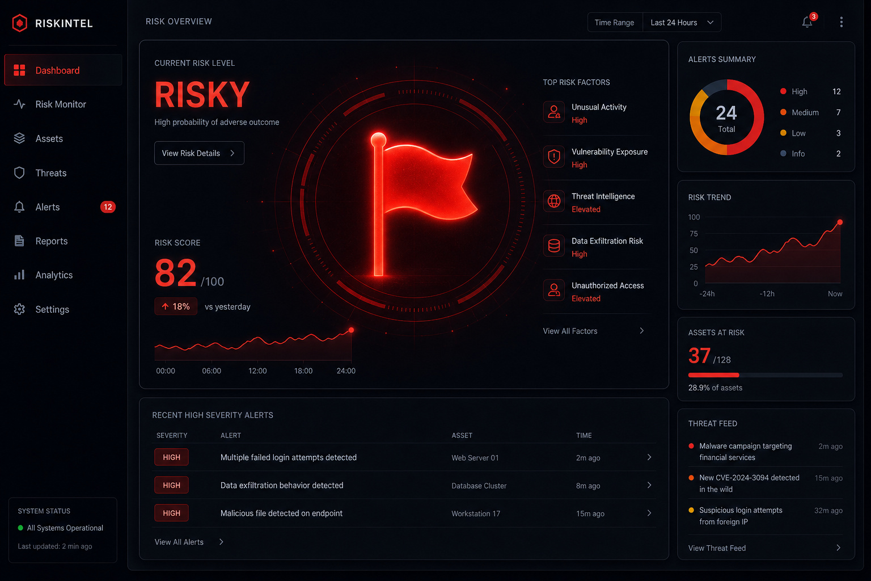Open the Settings menu item label

point(52,309)
